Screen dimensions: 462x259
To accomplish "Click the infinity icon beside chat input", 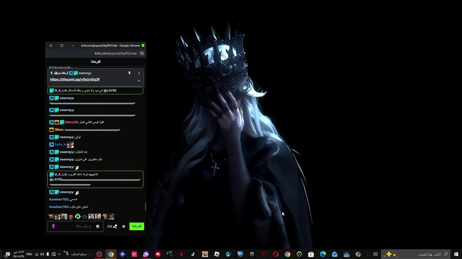I will tap(109, 226).
